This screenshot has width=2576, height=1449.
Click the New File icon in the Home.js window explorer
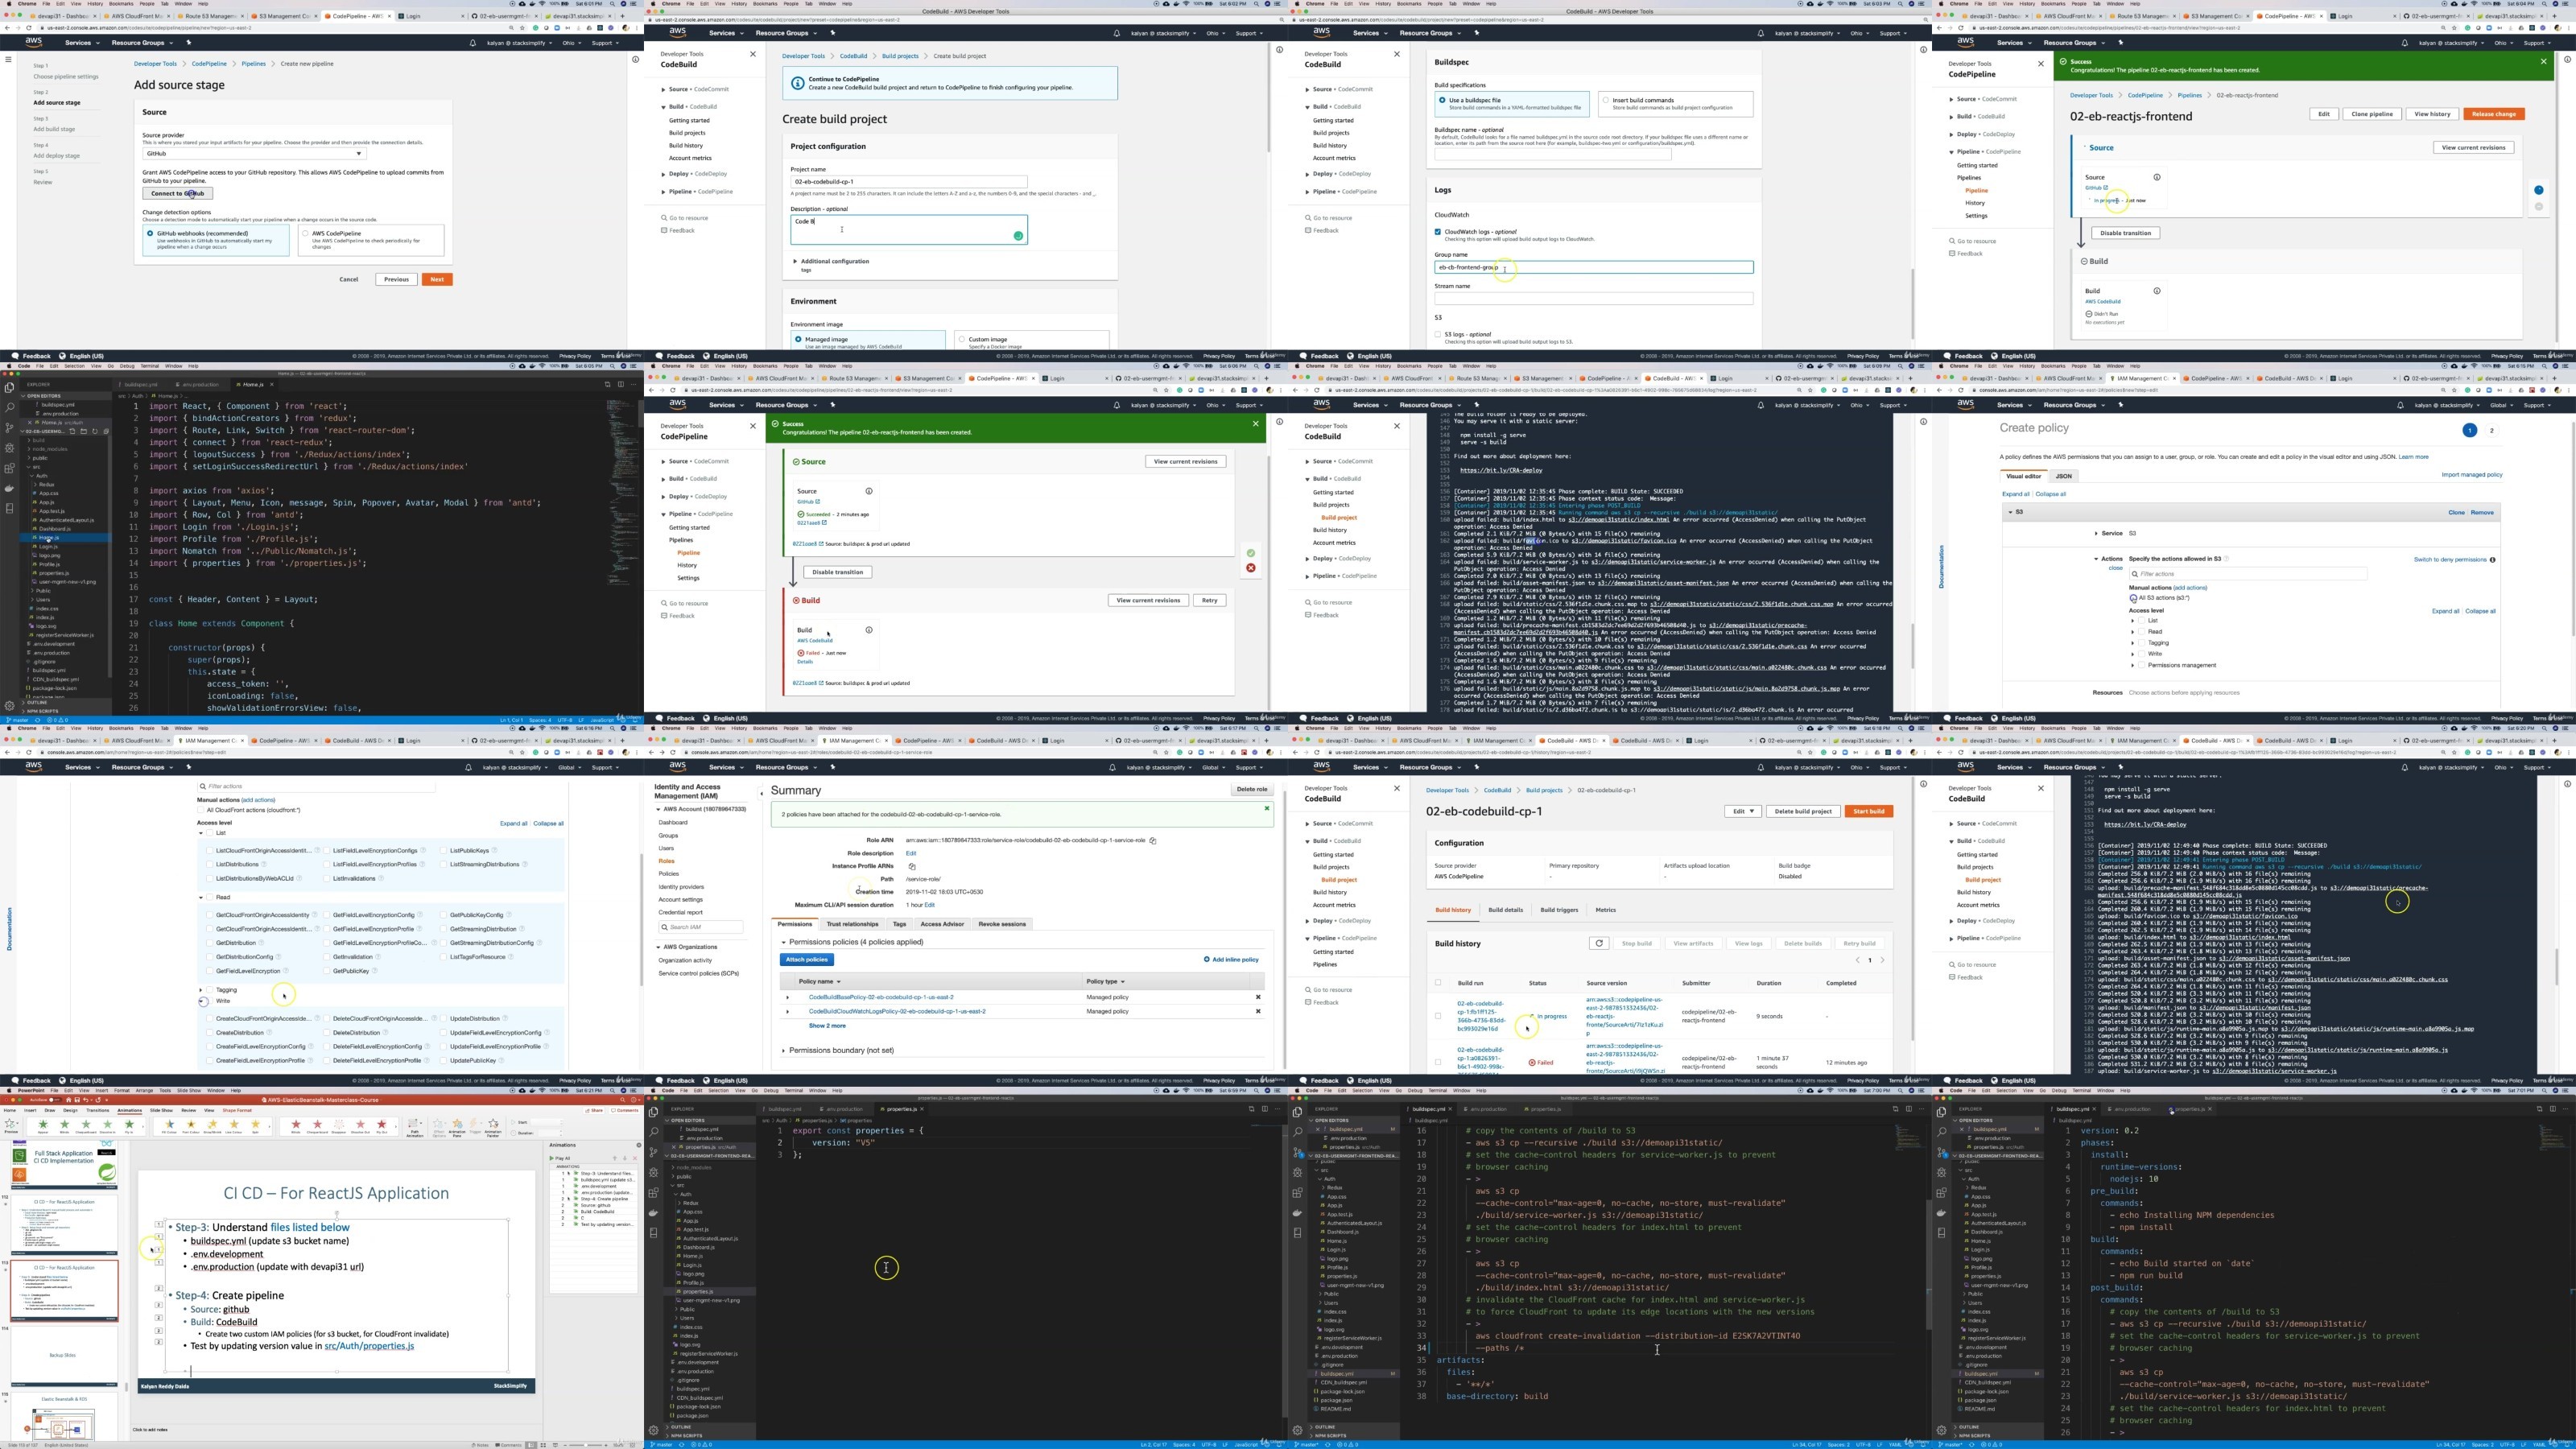pyautogui.click(x=73, y=432)
